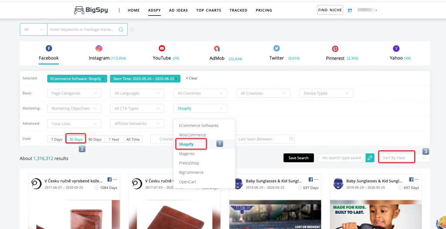Image resolution: width=446 pixels, height=229 pixels.
Task: Go to the HOME nav item
Action: pyautogui.click(x=134, y=10)
